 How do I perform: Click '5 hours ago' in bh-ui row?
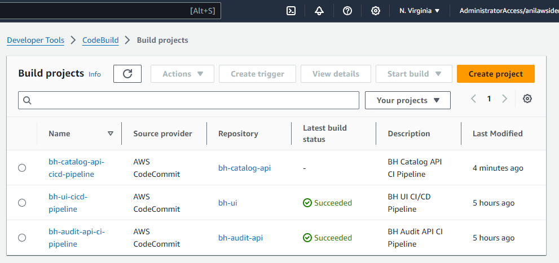pos(494,203)
